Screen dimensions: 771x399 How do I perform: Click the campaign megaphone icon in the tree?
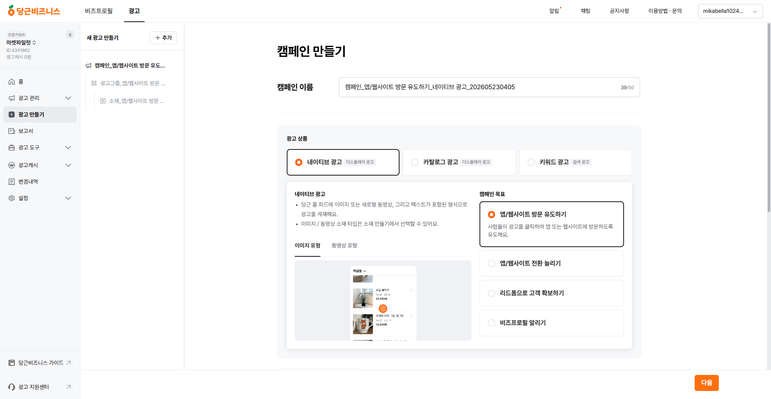point(88,65)
